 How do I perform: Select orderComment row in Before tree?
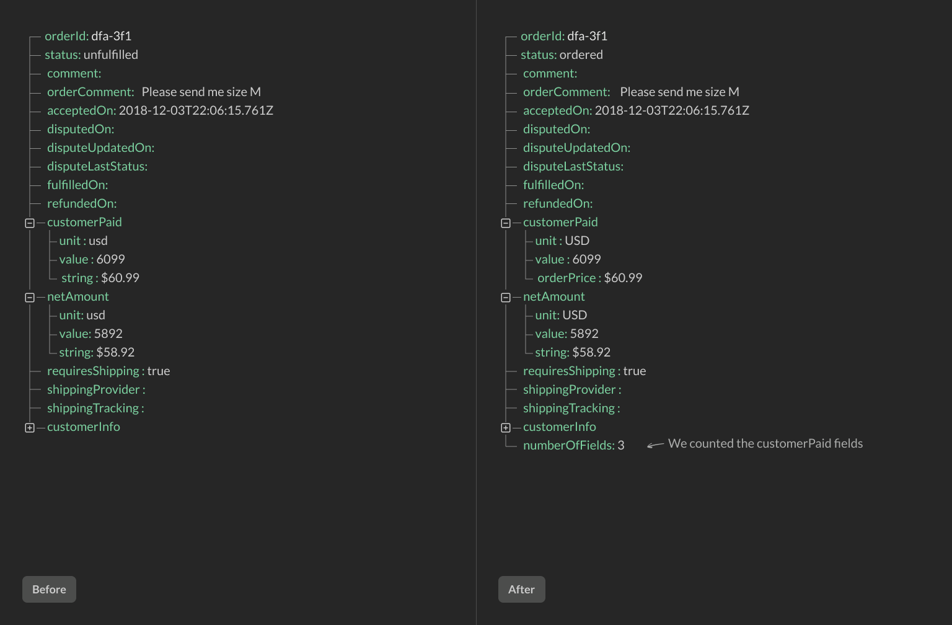coord(154,92)
